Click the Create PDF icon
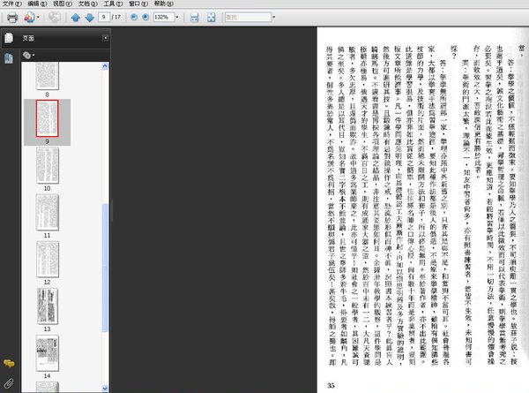This screenshot has width=529, height=393. (x=29, y=18)
